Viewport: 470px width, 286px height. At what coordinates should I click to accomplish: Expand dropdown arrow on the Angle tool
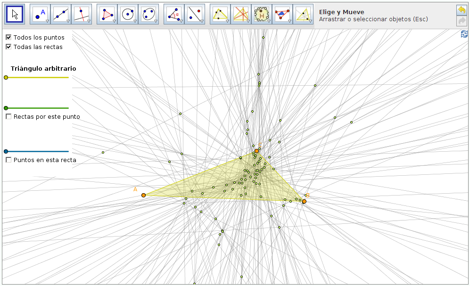181,21
